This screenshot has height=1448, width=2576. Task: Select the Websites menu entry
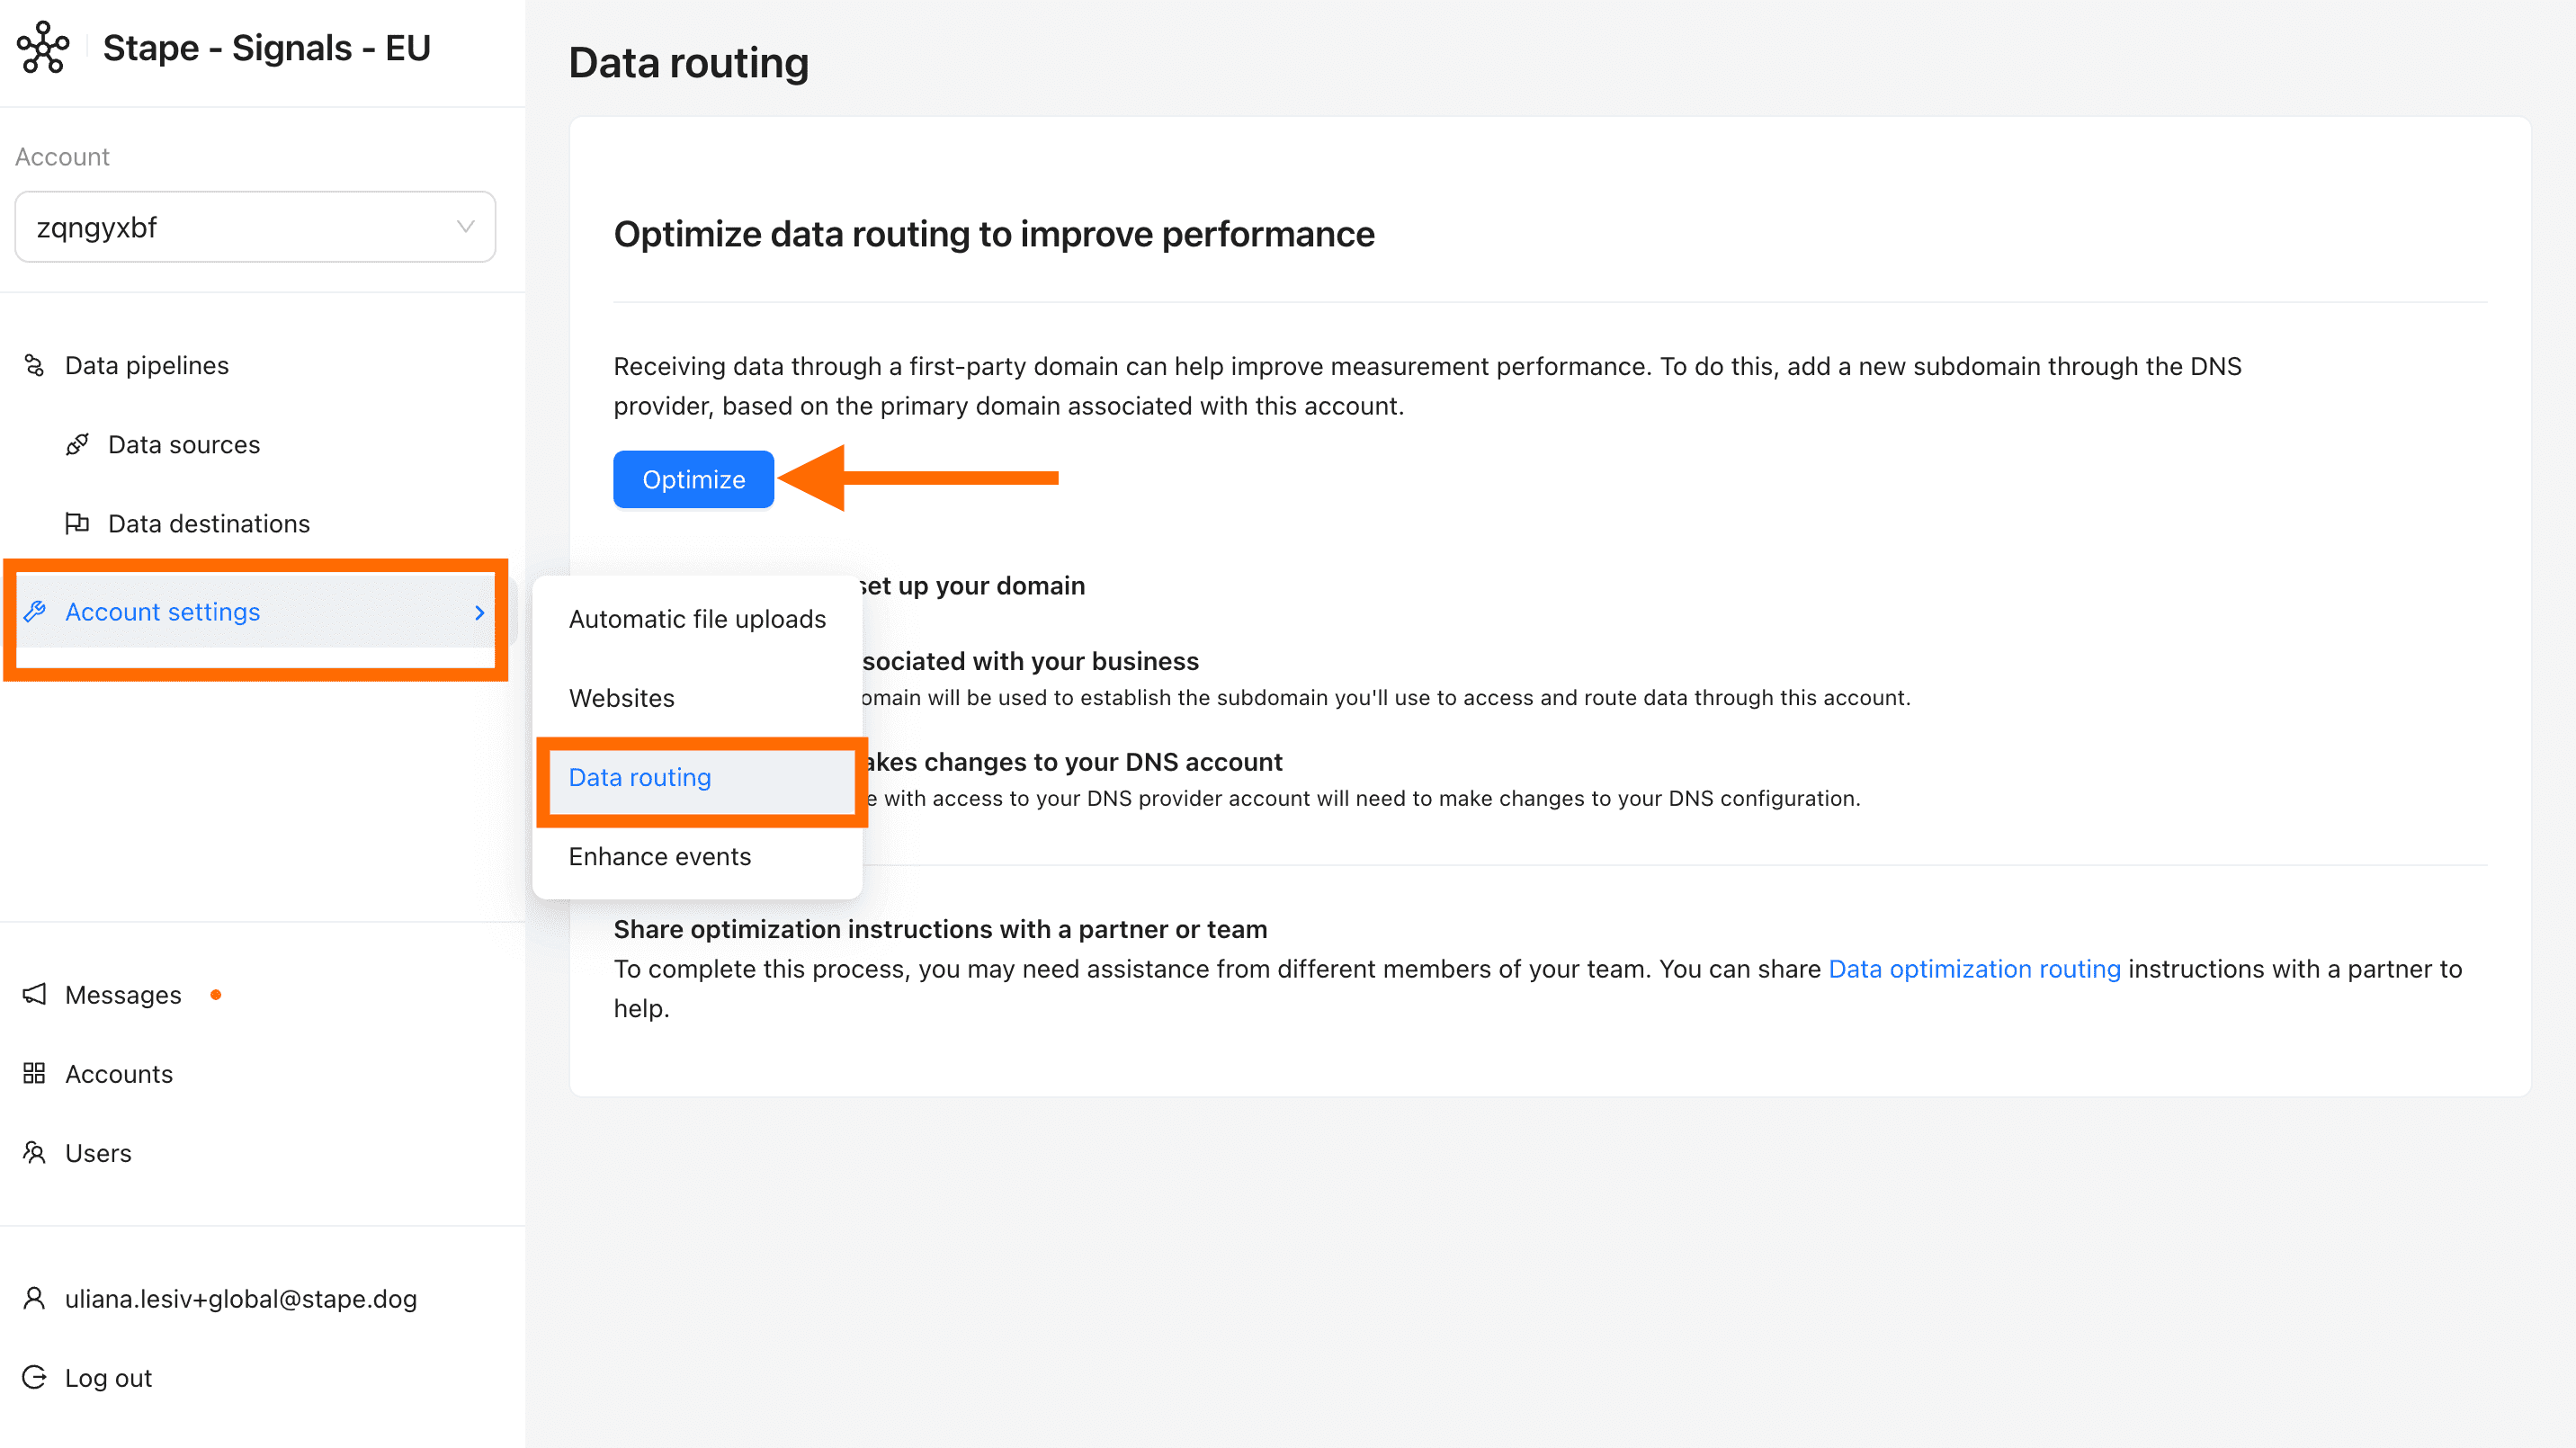(x=621, y=698)
